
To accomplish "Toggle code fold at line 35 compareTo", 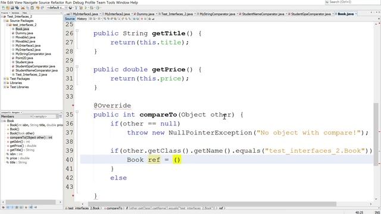I will [77, 112].
